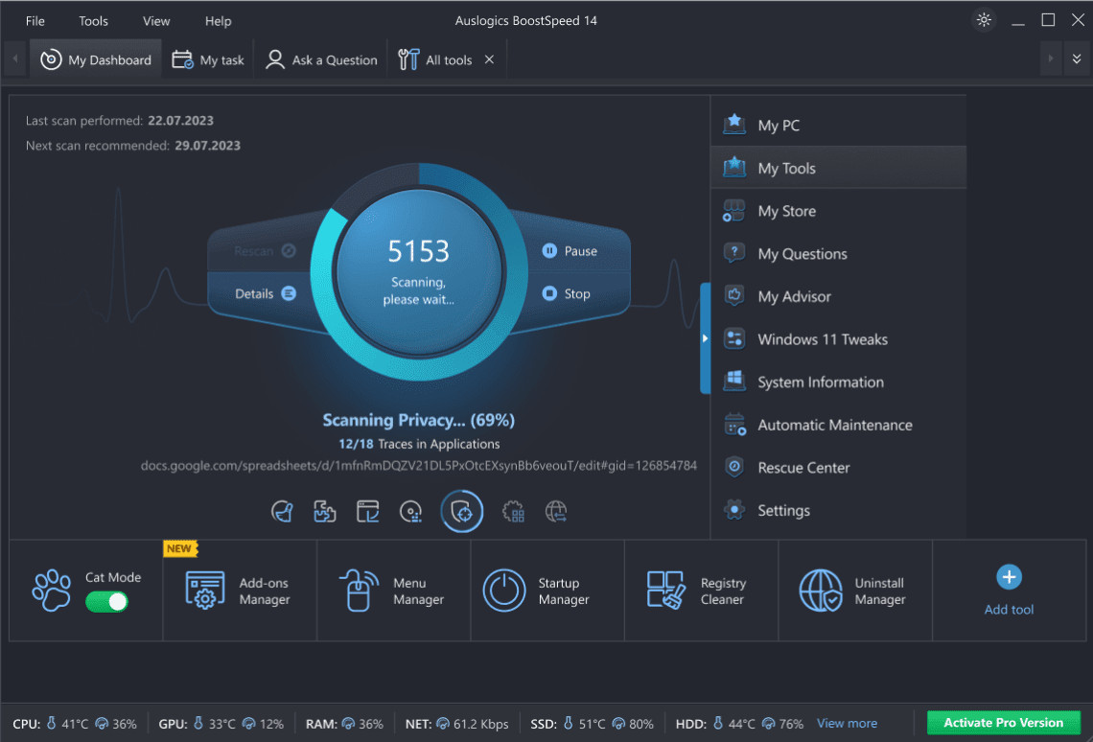Image resolution: width=1093 pixels, height=742 pixels.
Task: Close the All tools tab
Action: 489,60
